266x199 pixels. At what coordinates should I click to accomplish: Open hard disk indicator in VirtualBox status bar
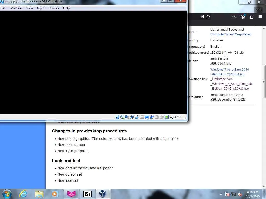coord(117,117)
